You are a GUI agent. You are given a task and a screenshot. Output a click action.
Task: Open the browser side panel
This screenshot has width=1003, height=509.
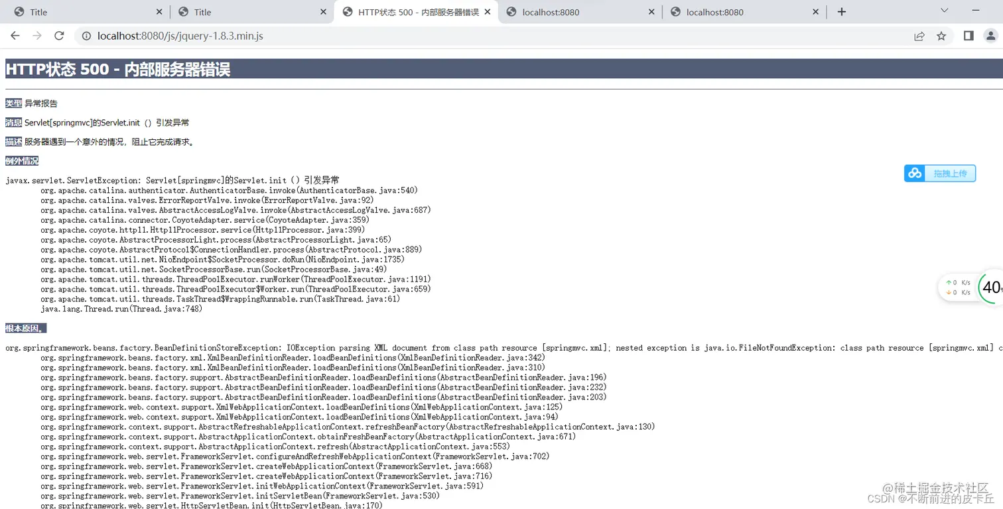tap(969, 36)
